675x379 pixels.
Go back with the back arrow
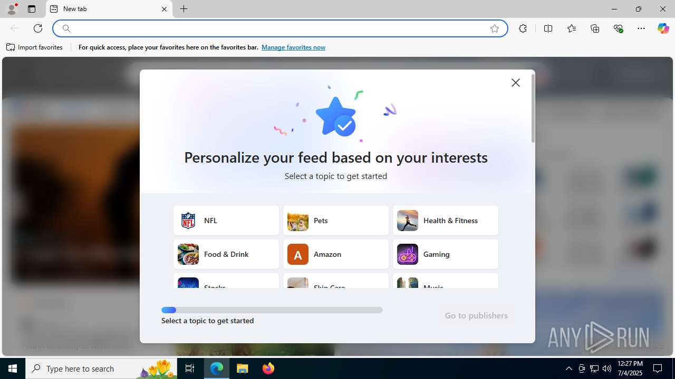pos(15,28)
